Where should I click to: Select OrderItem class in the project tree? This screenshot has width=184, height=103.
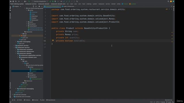click(34, 16)
